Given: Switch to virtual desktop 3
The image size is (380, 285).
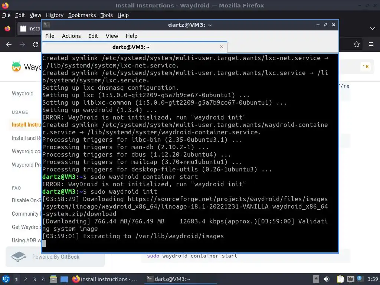Looking at the screenshot, I should [x=35, y=279].
